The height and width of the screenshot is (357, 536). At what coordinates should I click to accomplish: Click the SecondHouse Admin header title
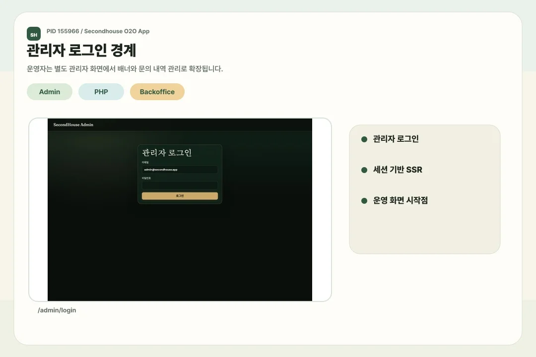tap(73, 124)
